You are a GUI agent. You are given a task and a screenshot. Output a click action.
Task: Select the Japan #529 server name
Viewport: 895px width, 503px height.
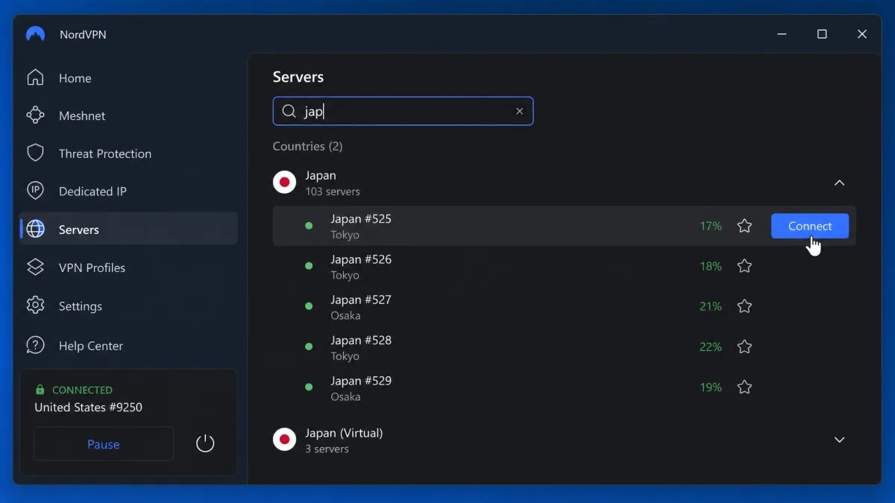(x=361, y=381)
